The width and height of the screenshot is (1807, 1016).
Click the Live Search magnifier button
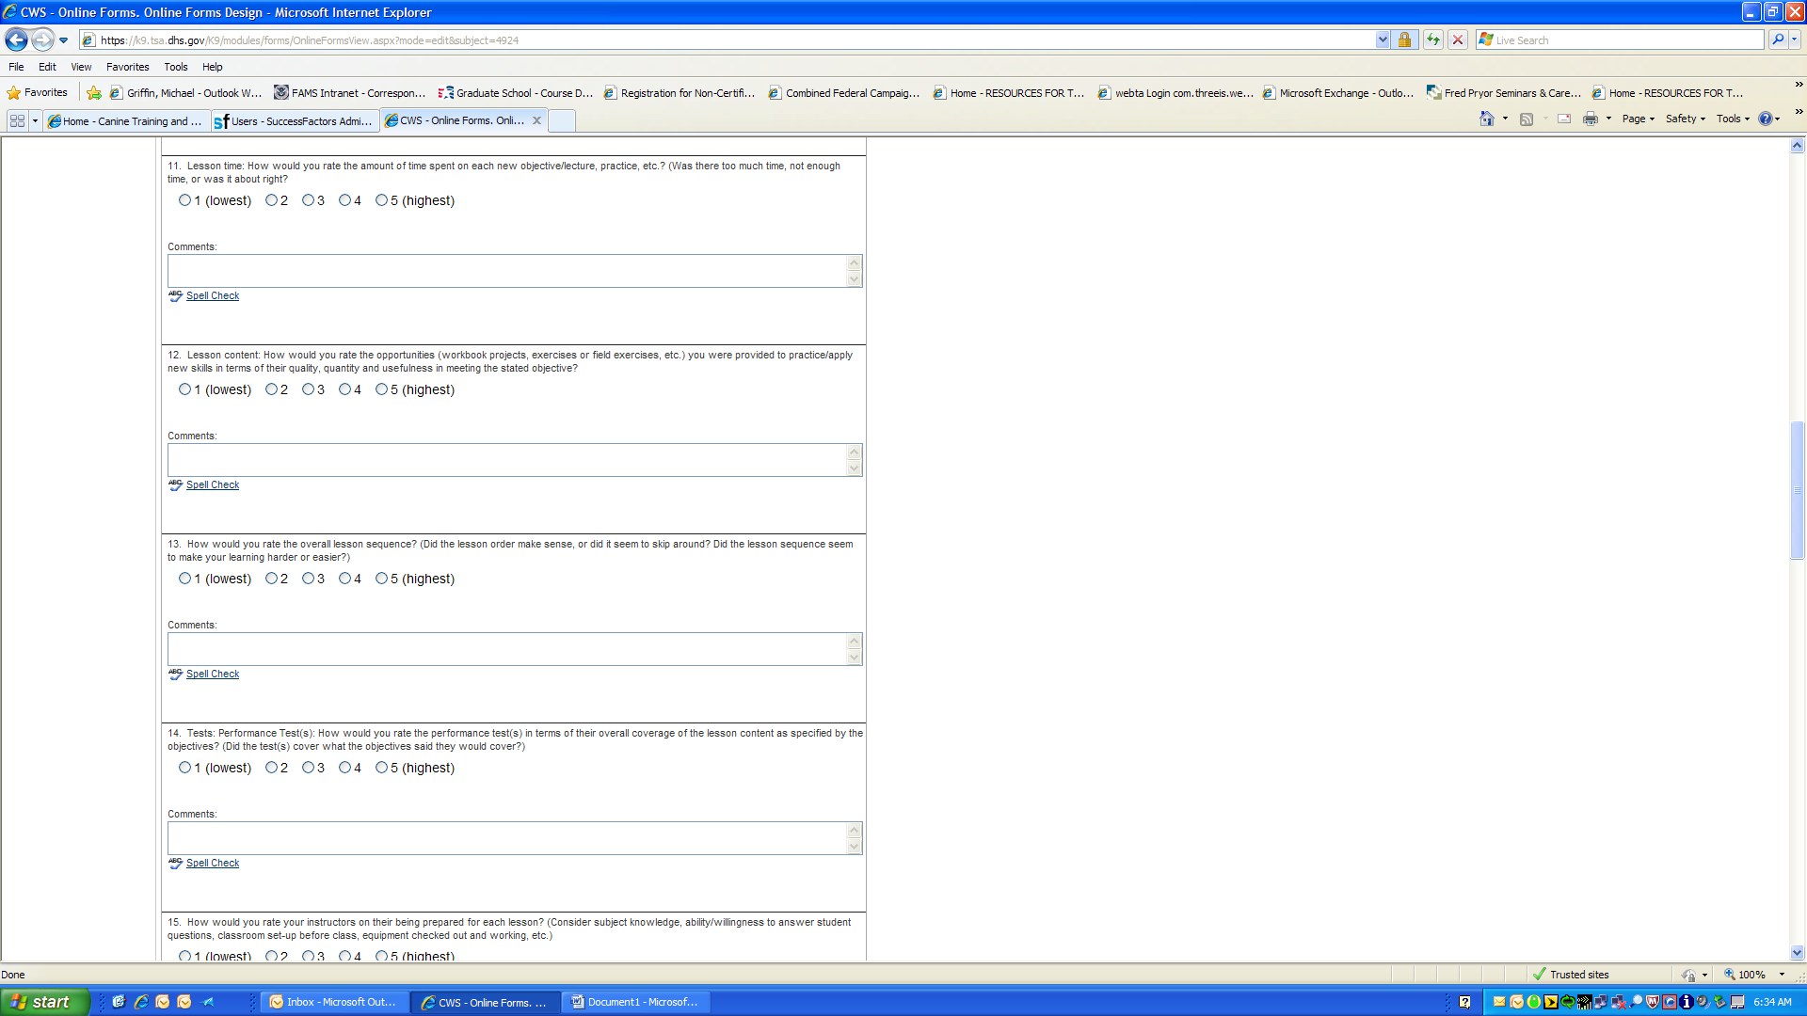1778,40
